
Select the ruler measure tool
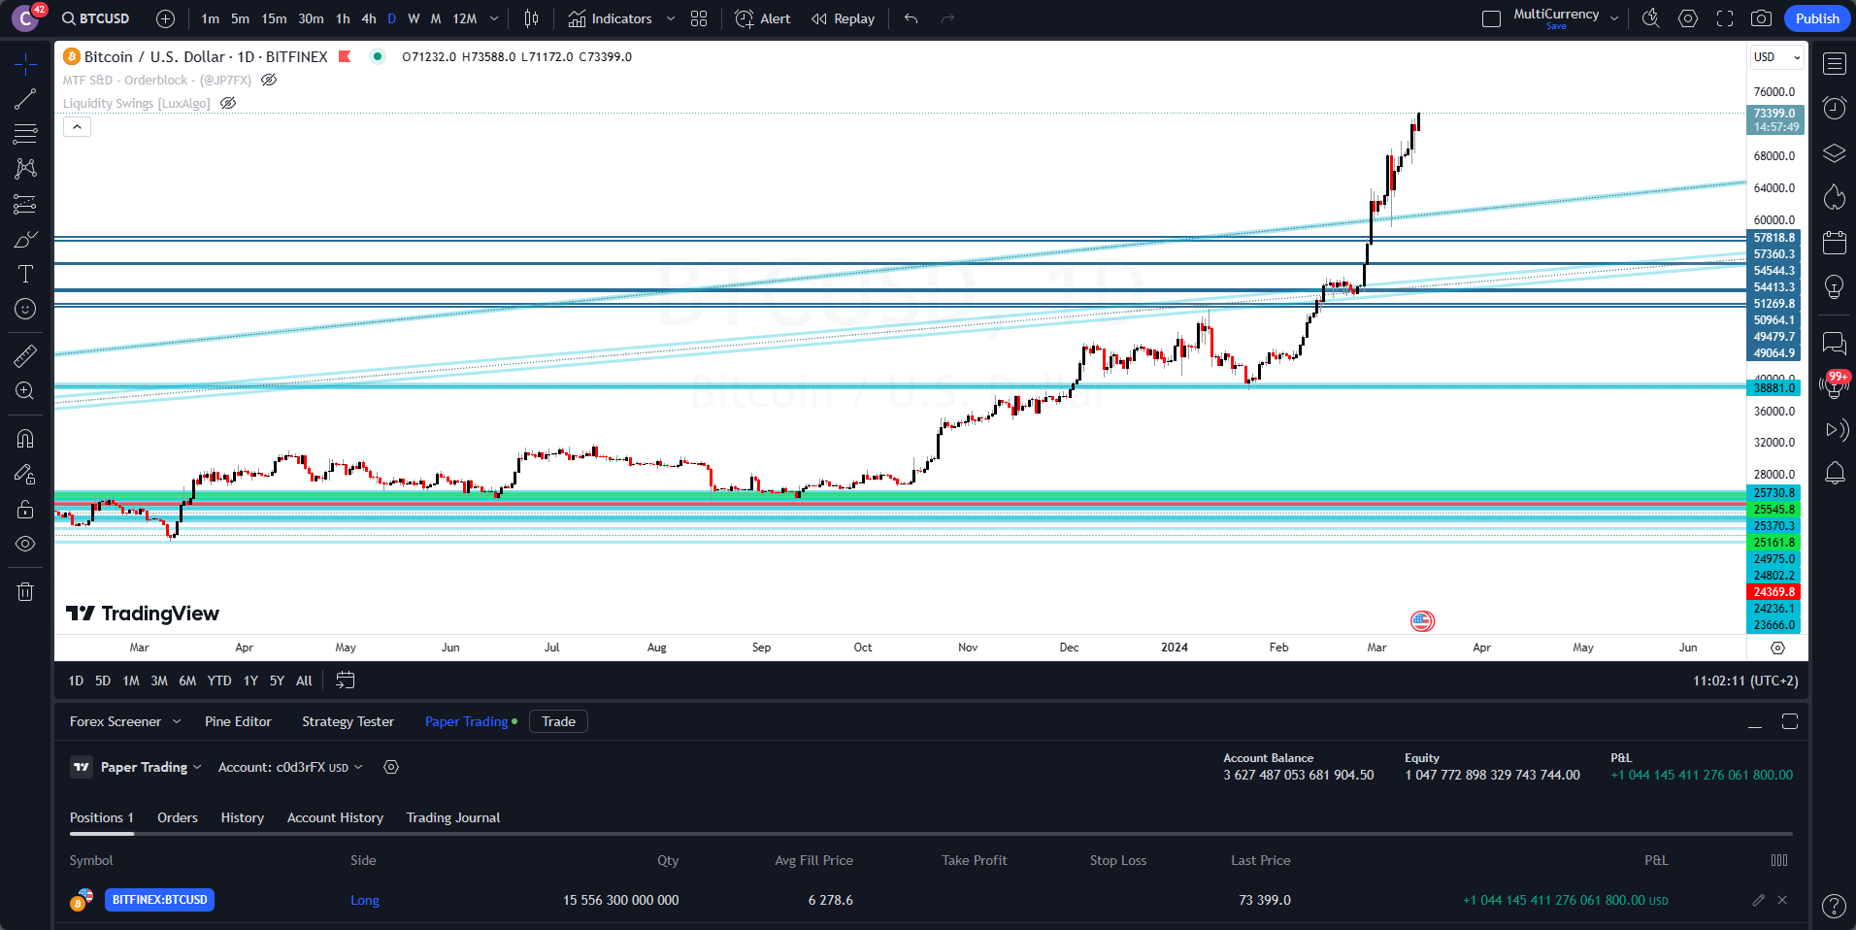(25, 356)
